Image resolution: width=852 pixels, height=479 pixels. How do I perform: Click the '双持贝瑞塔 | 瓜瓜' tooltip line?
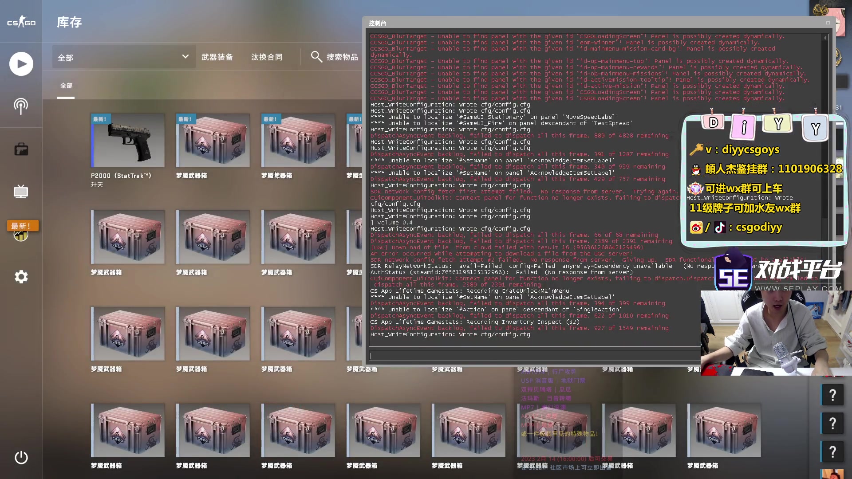click(x=546, y=389)
